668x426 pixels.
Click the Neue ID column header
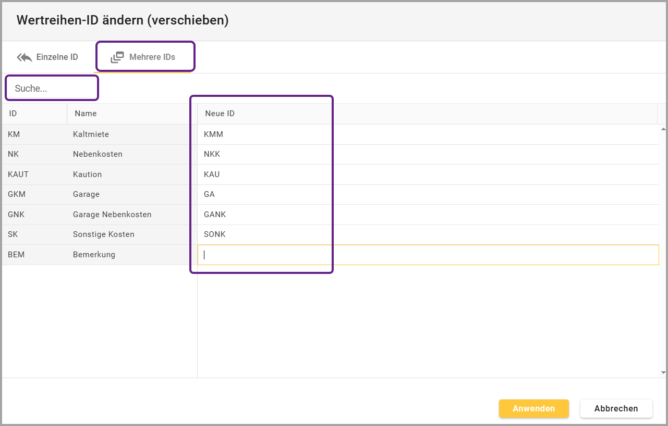(x=220, y=114)
